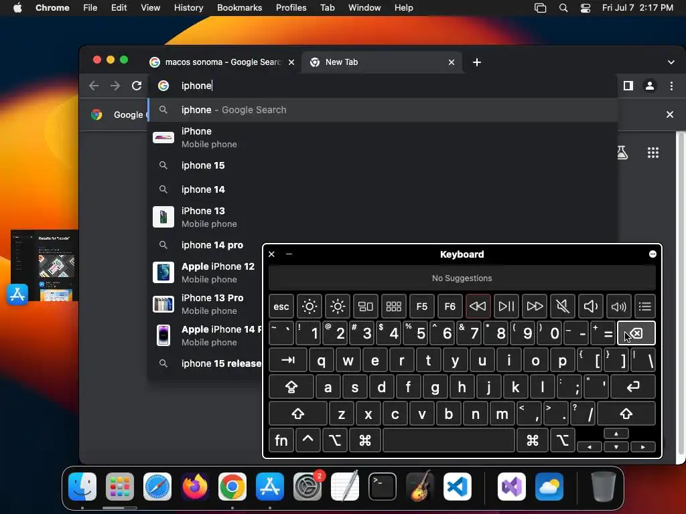
Task: Select the 'iPhone 13 Mobile phone' suggestion
Action: click(383, 217)
